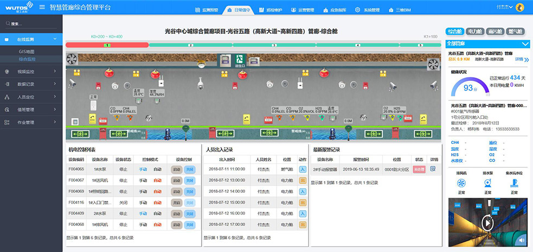Collapse the 在线监测 sidebar section

coord(55,39)
